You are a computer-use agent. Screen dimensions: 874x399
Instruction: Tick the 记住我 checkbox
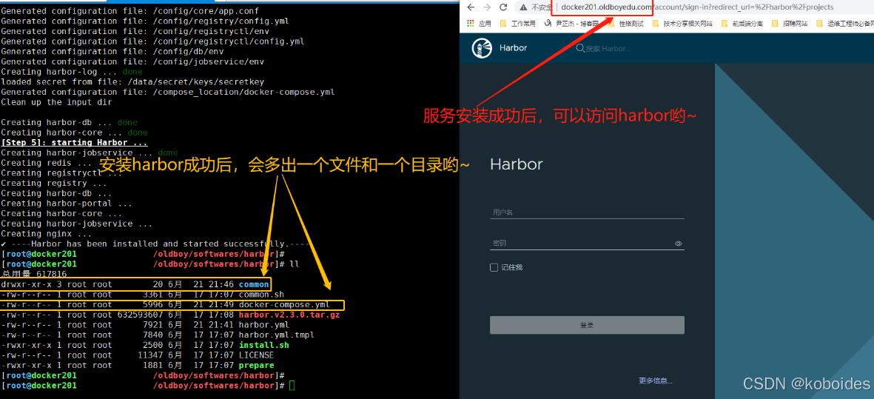click(x=494, y=267)
